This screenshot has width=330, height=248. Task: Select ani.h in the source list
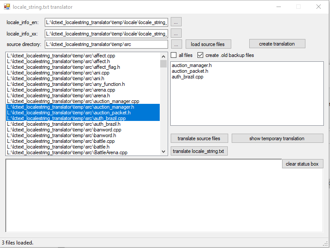pos(83,78)
